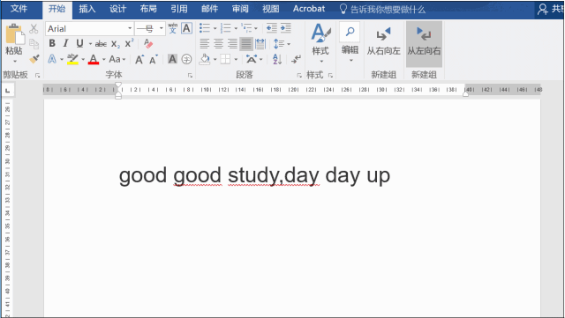This screenshot has width=565, height=318.
Task: Expand the line spacing dropdown
Action: pyautogui.click(x=289, y=44)
